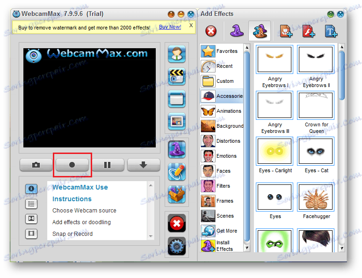The image size is (362, 278).
Task: Open the Scenes category
Action: click(x=222, y=216)
